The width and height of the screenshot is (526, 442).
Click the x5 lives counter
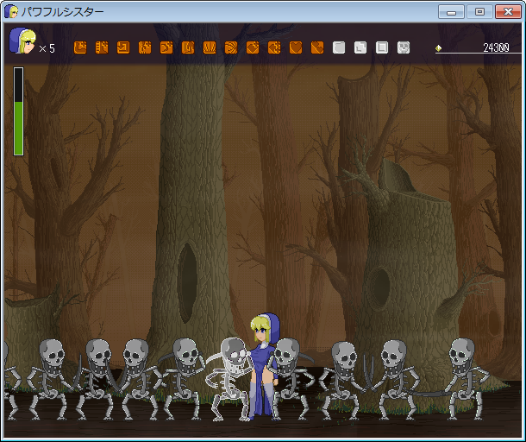(47, 49)
